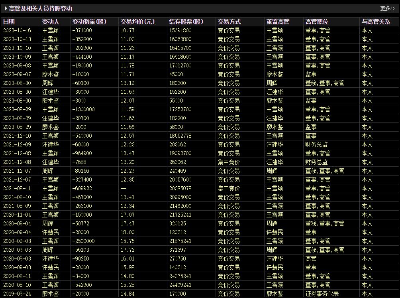Click the change amount -60100
The height and width of the screenshot is (298, 400).
coord(80,83)
